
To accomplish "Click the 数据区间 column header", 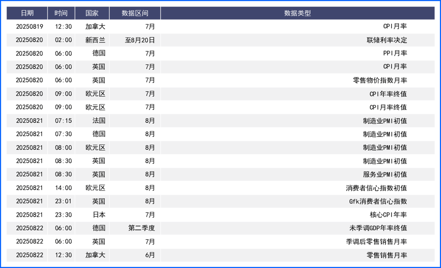I will tap(135, 13).
